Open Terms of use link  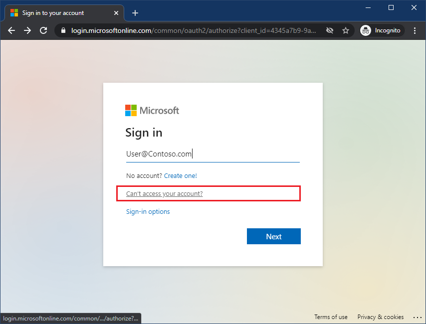tap(331, 317)
